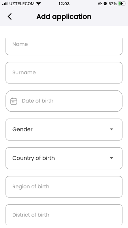Tap the 57% battery percentage text
128x228 pixels.
[x=113, y=4]
